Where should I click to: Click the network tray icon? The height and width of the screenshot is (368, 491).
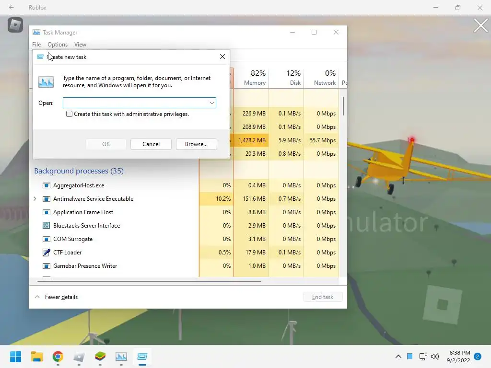click(423, 356)
